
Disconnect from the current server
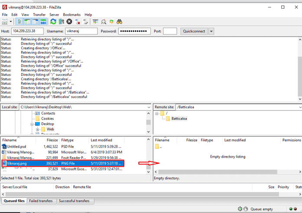point(77,22)
